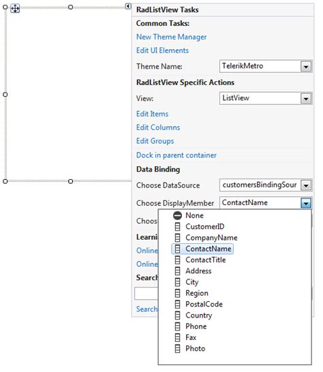Open the Choose DataSource dropdown arrow
Image resolution: width=323 pixels, height=372 pixels.
306,185
